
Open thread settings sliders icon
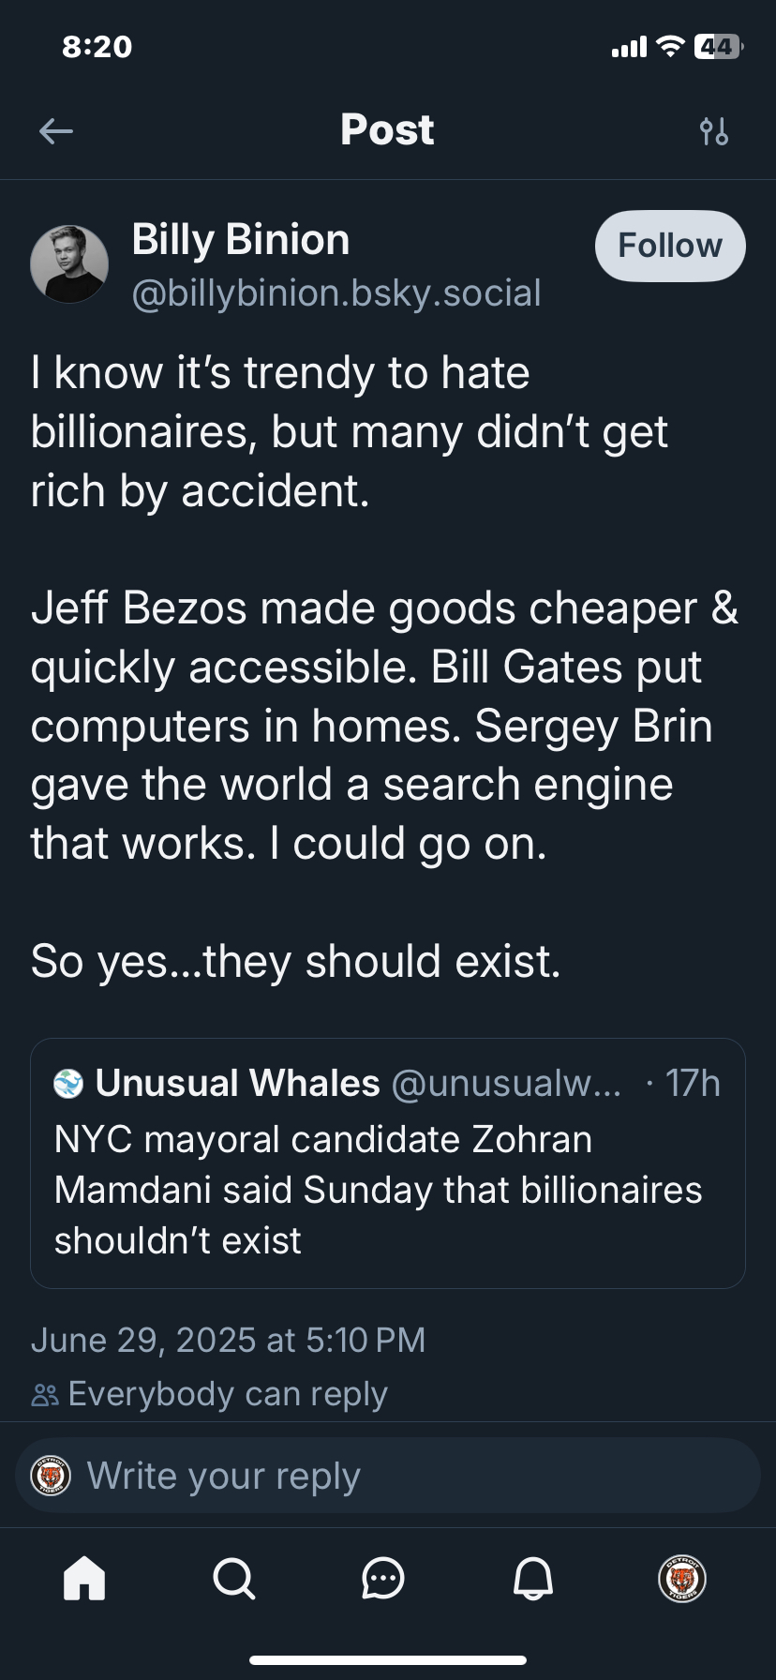point(714,131)
